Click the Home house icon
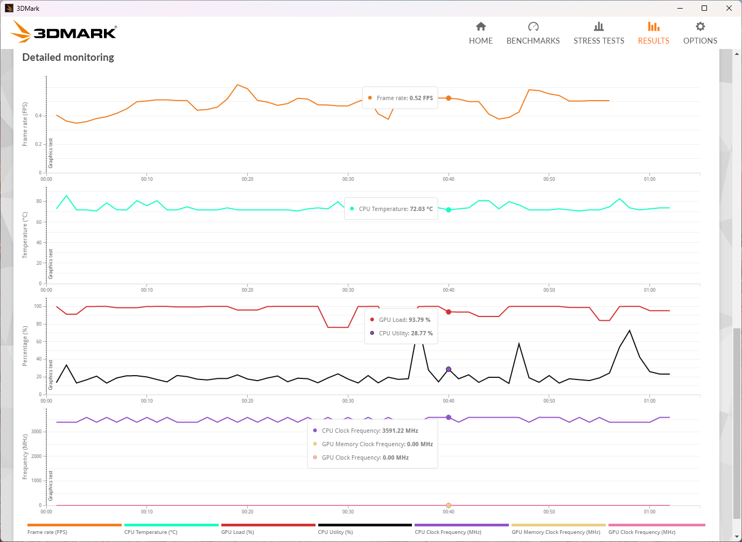 coord(481,26)
